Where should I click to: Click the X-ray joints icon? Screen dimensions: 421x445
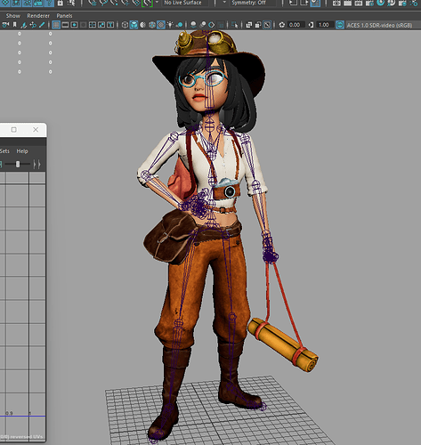(267, 25)
